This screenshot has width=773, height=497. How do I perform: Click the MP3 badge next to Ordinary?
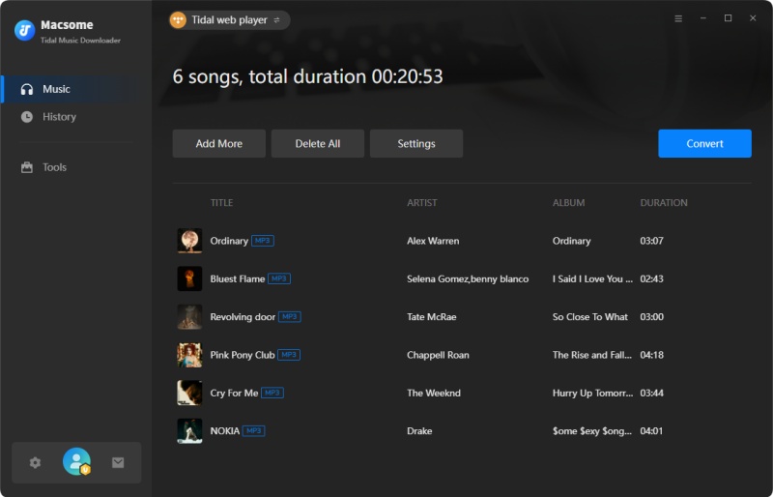pyautogui.click(x=263, y=241)
